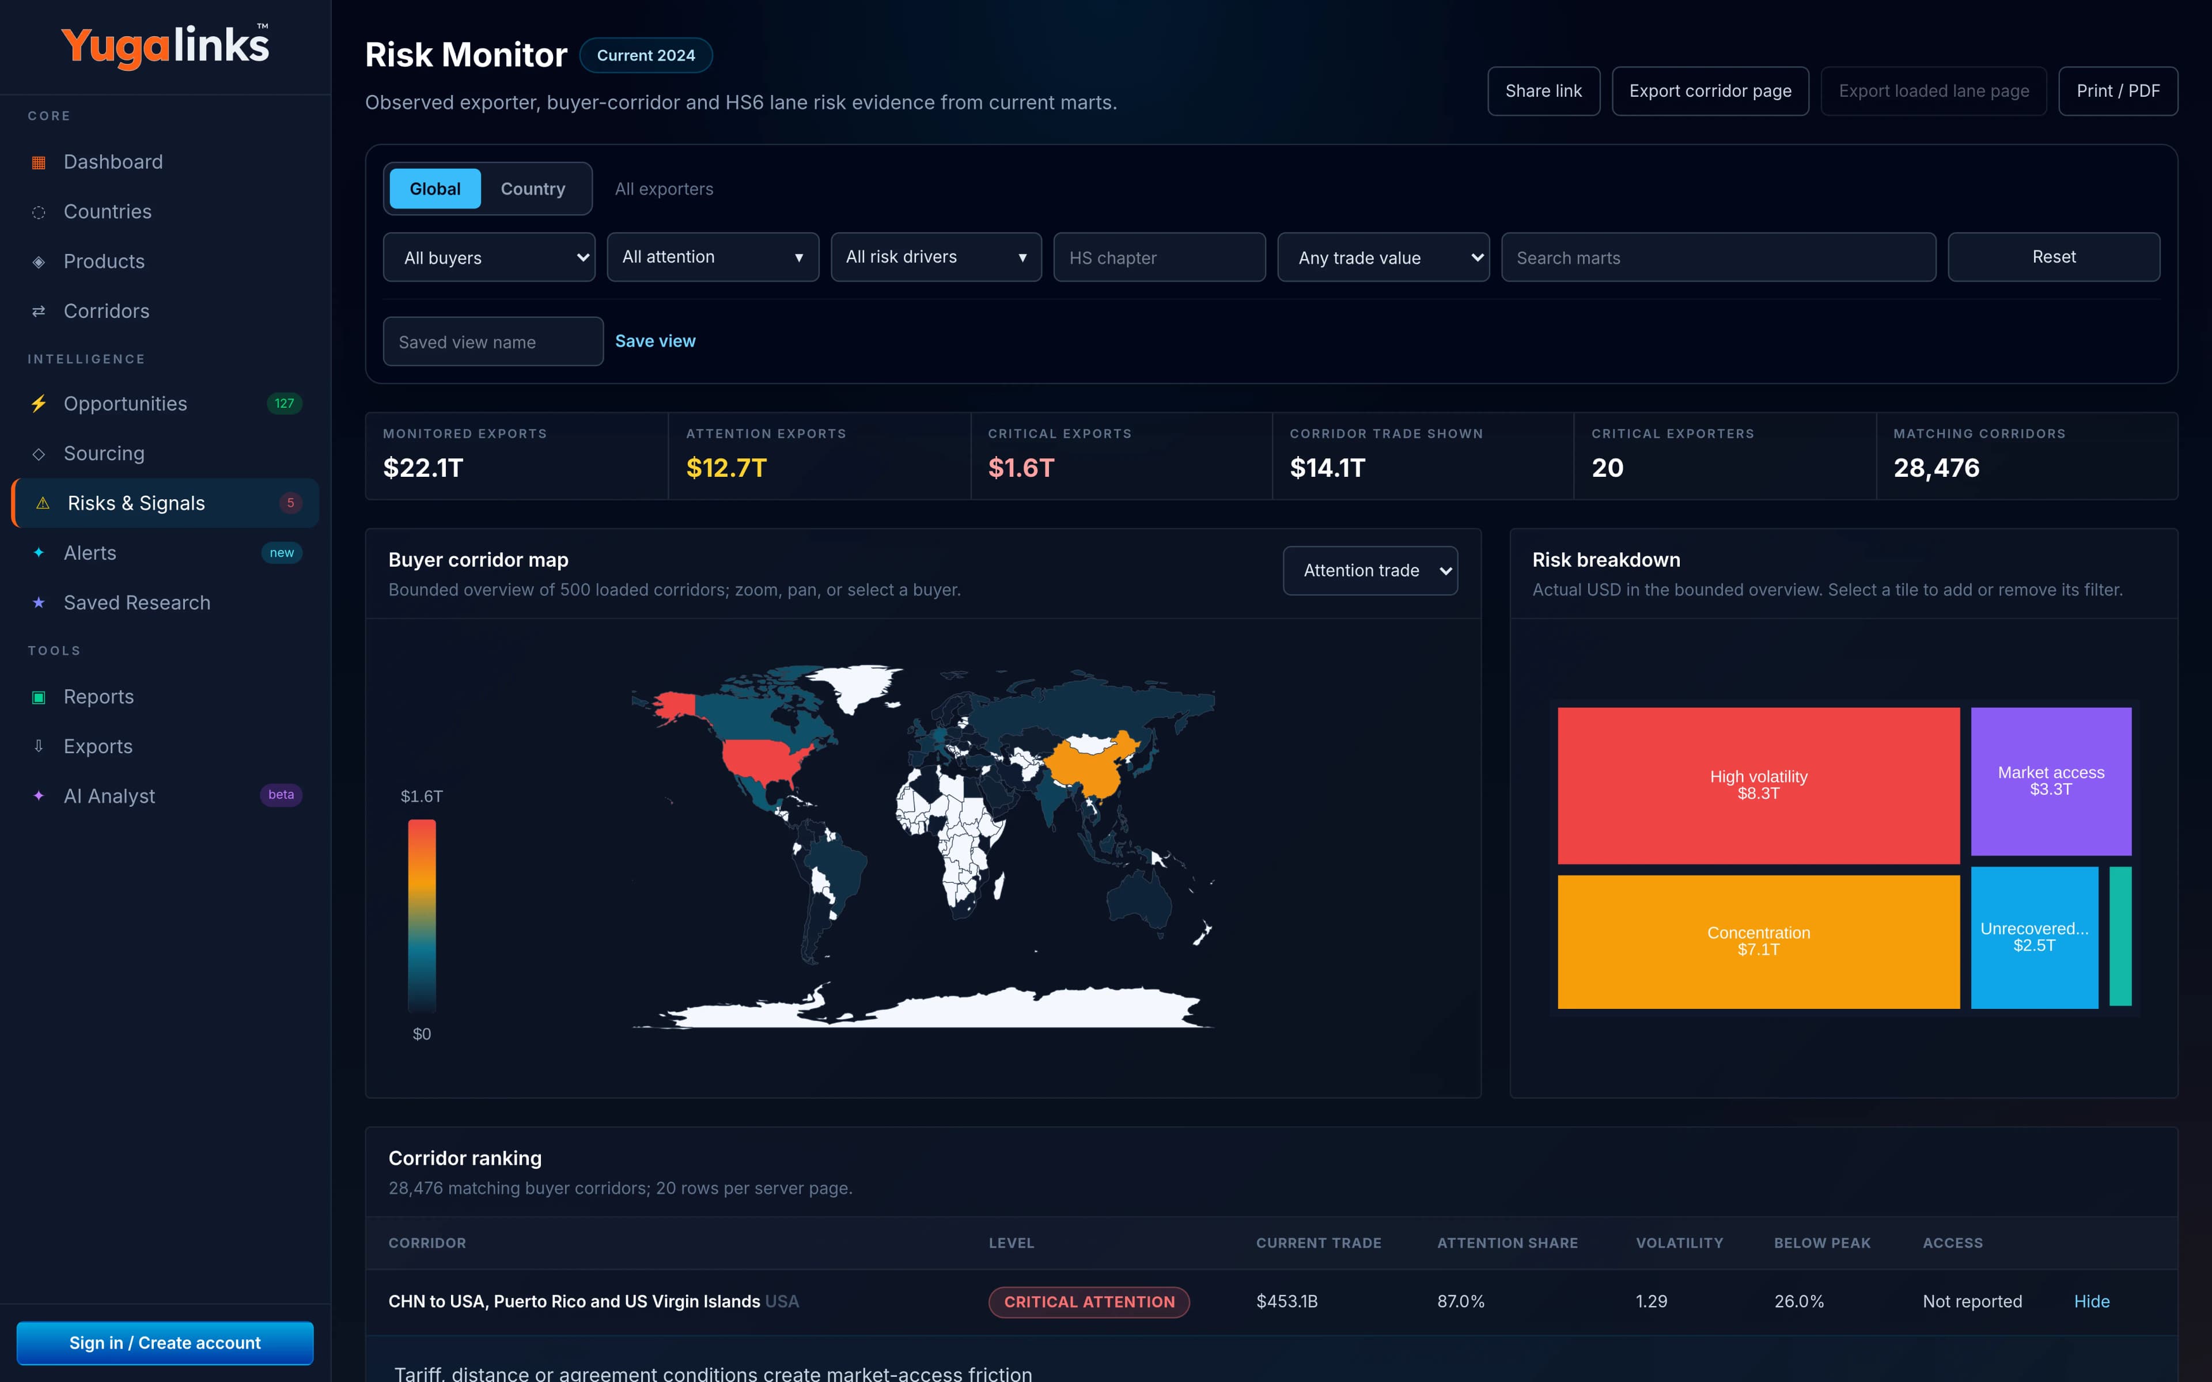The height and width of the screenshot is (1382, 2212).
Task: Click the Risks & Signals warning icon
Action: coord(42,504)
